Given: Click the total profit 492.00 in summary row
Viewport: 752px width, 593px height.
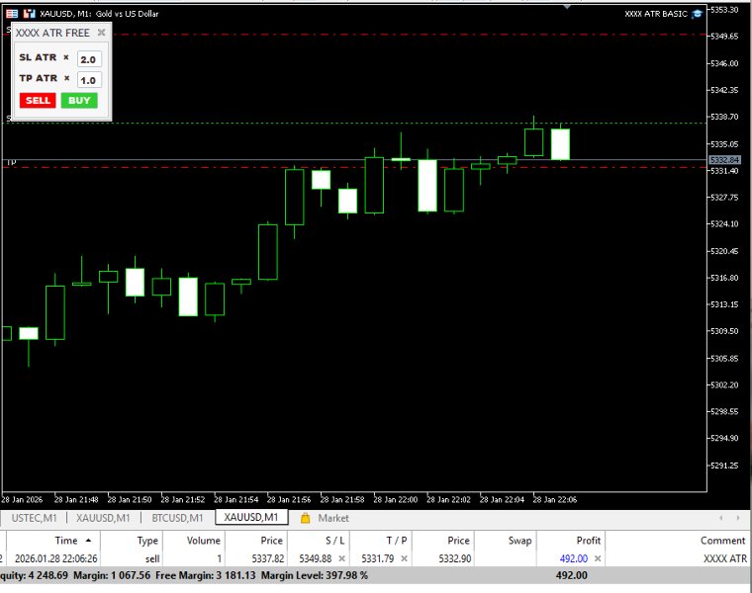Looking at the screenshot, I should tap(571, 575).
